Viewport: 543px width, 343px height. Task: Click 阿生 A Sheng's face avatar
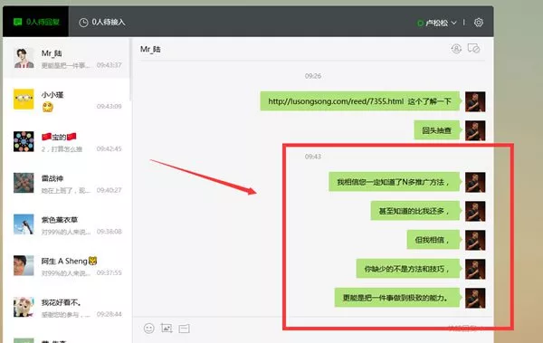pyautogui.click(x=24, y=266)
